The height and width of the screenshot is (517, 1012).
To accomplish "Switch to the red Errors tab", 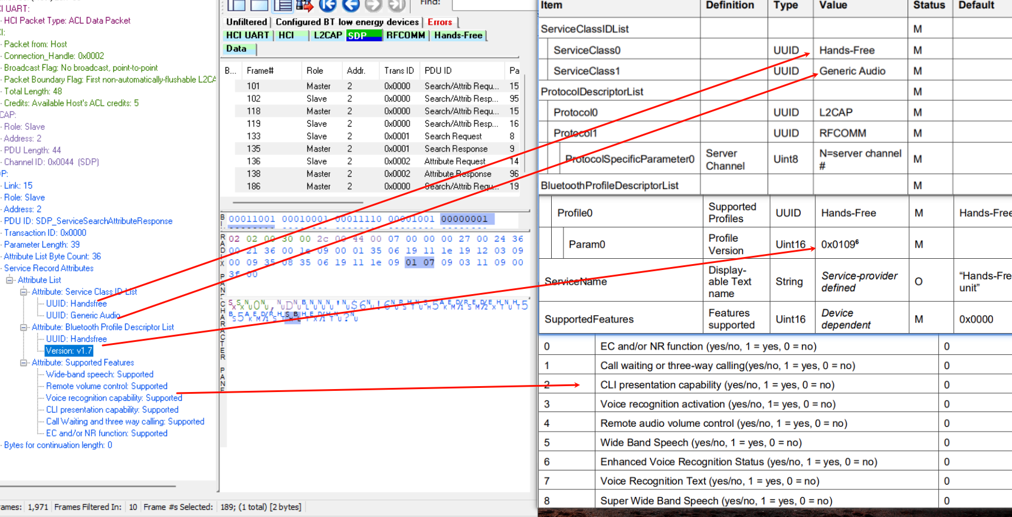I will tap(440, 22).
